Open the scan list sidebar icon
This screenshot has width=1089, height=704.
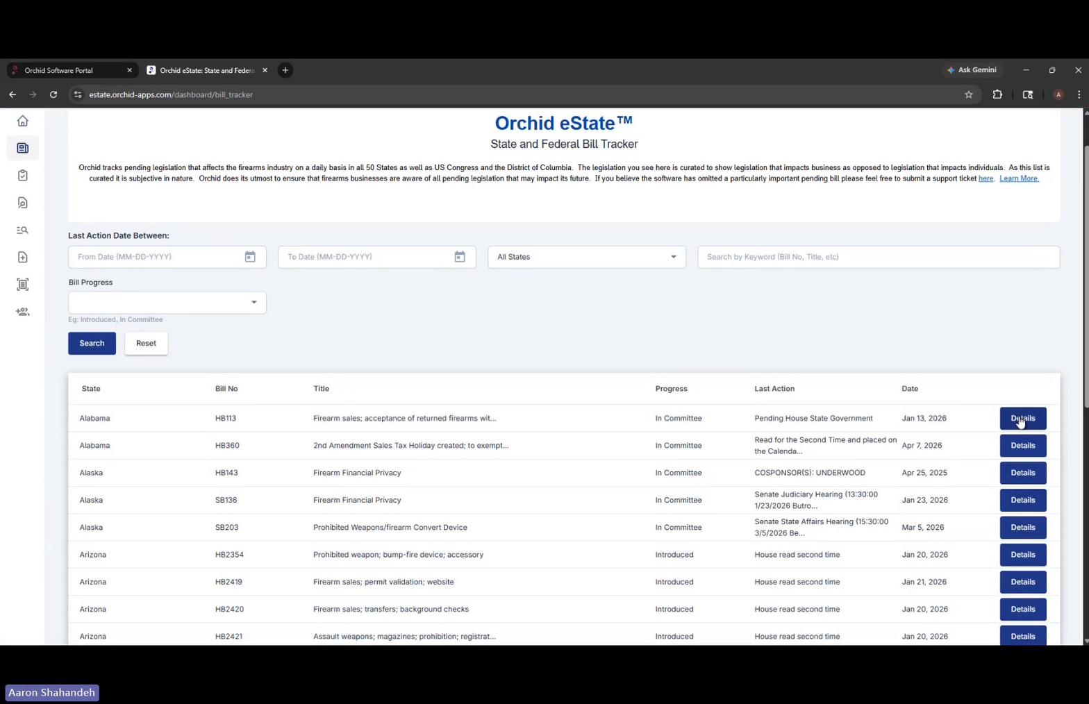coord(23,285)
